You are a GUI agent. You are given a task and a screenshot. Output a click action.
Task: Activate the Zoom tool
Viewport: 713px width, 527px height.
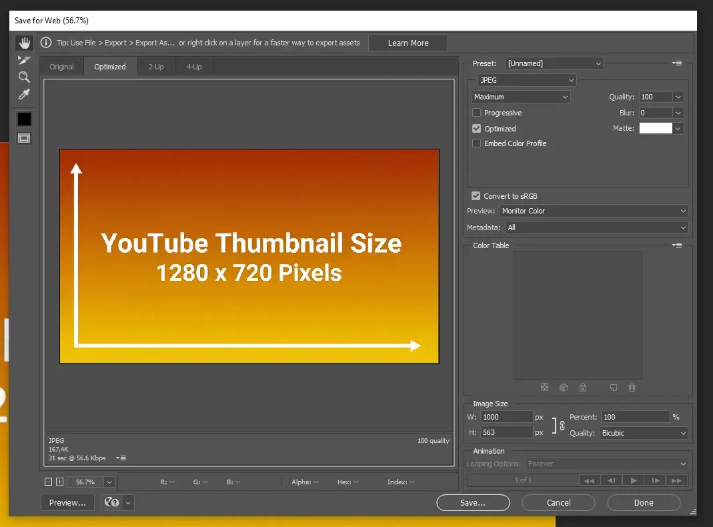[24, 77]
